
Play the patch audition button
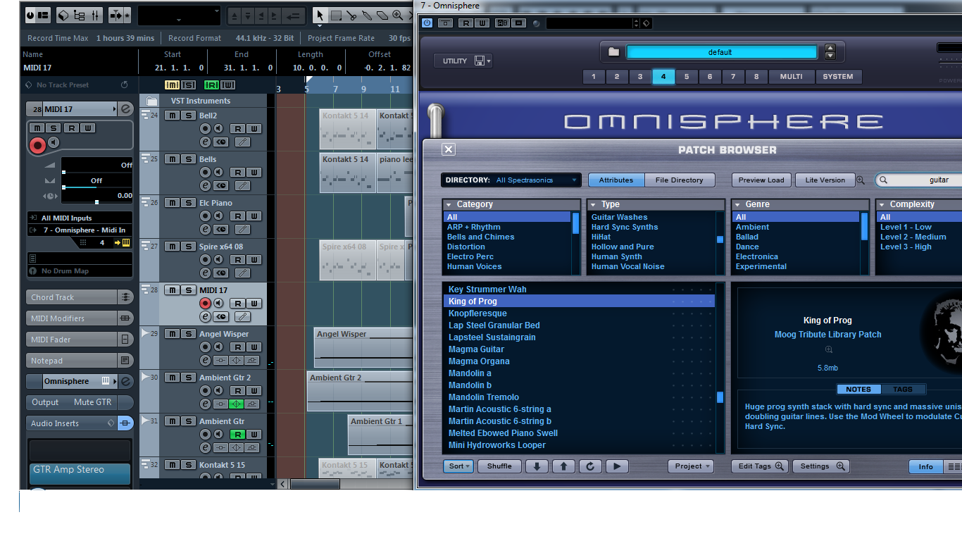617,466
